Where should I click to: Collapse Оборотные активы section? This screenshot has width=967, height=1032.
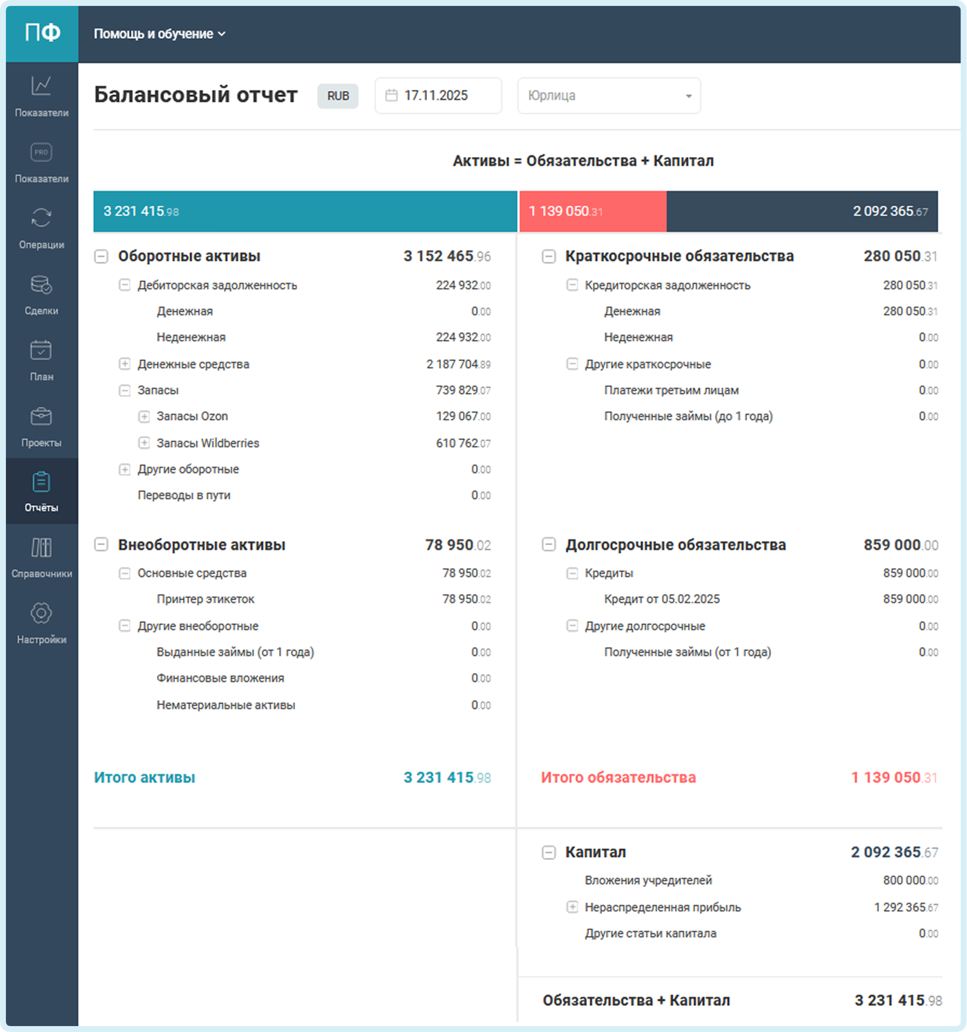point(101,256)
